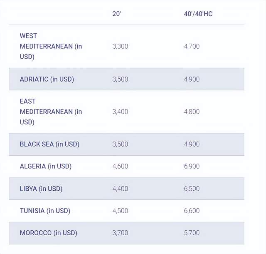
Task: Click the TUNISIA (in USD) row label
Action: pos(45,211)
